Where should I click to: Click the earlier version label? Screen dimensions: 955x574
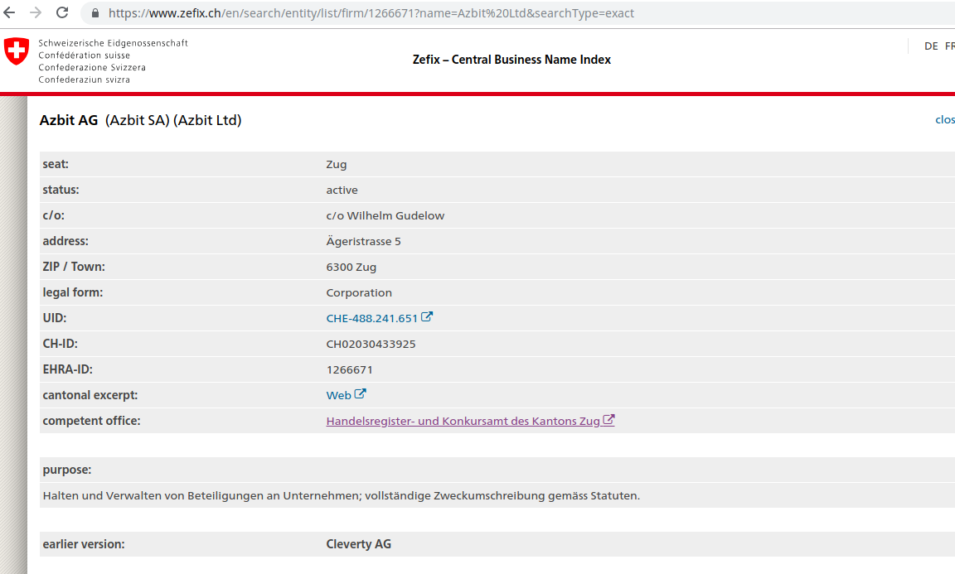[x=84, y=544]
